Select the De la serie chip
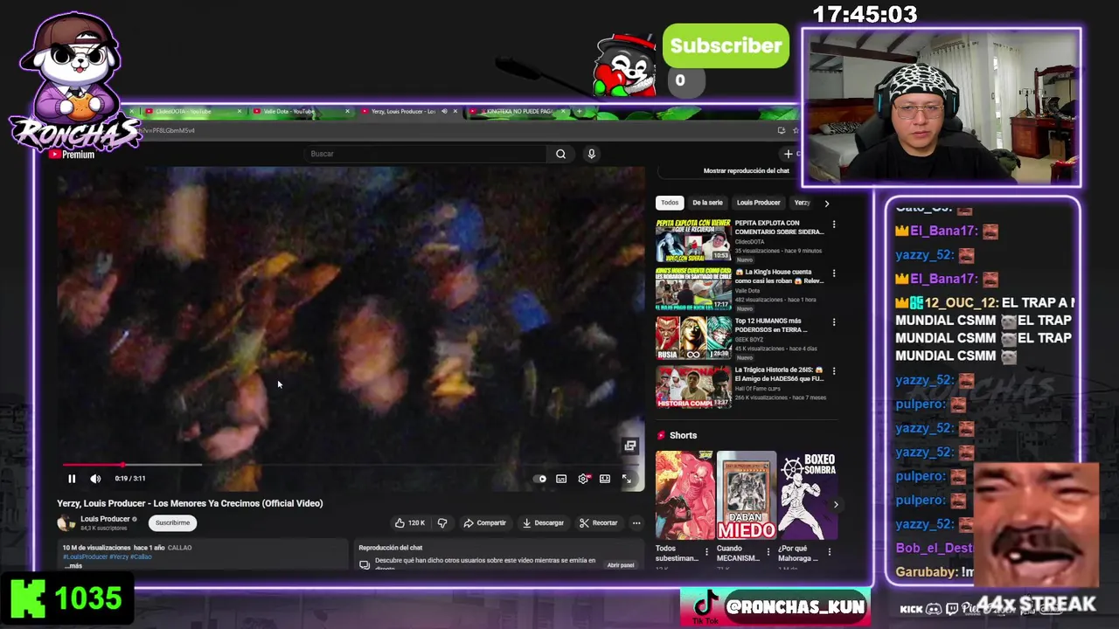Screen dimensions: 1119x629 707,203
